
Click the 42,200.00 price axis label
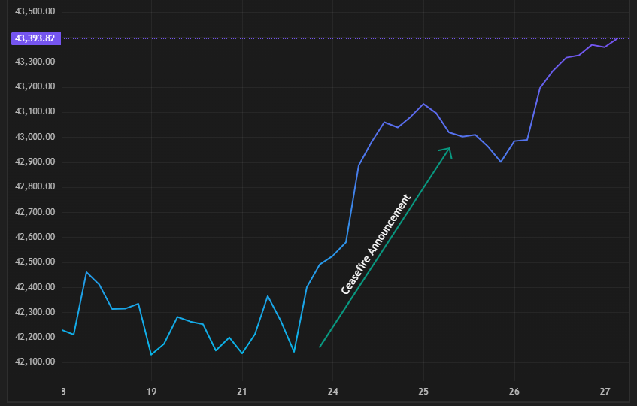click(35, 337)
